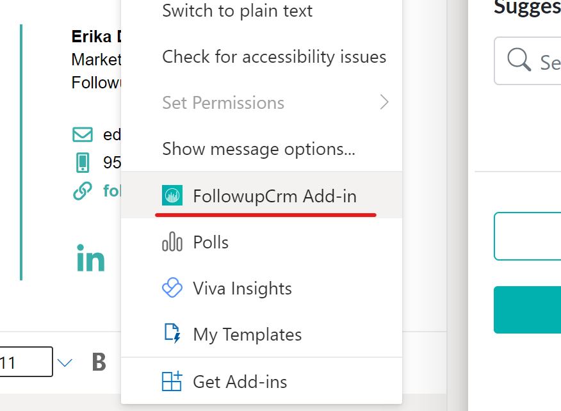
Task: Click the Get Add-ins icon
Action: coord(172,380)
